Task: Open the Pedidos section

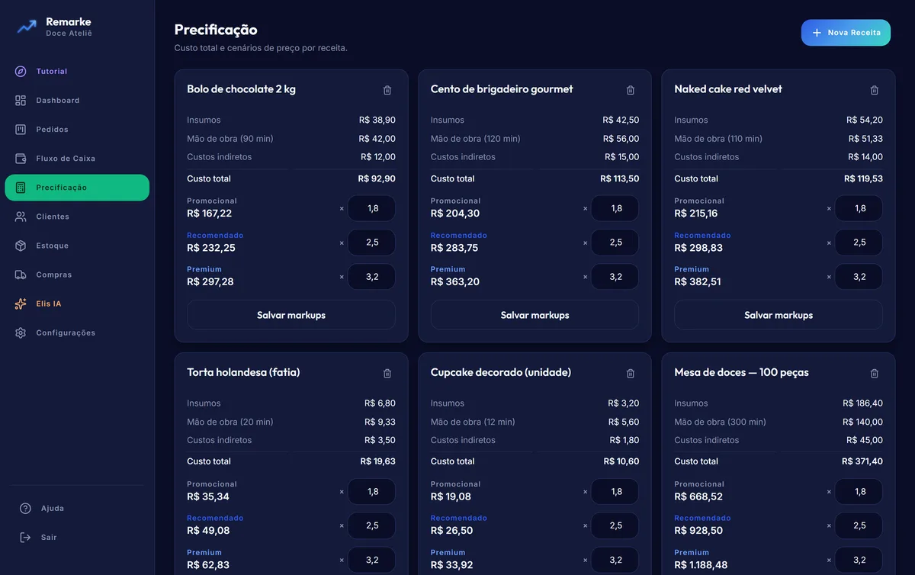Action: coord(77,130)
